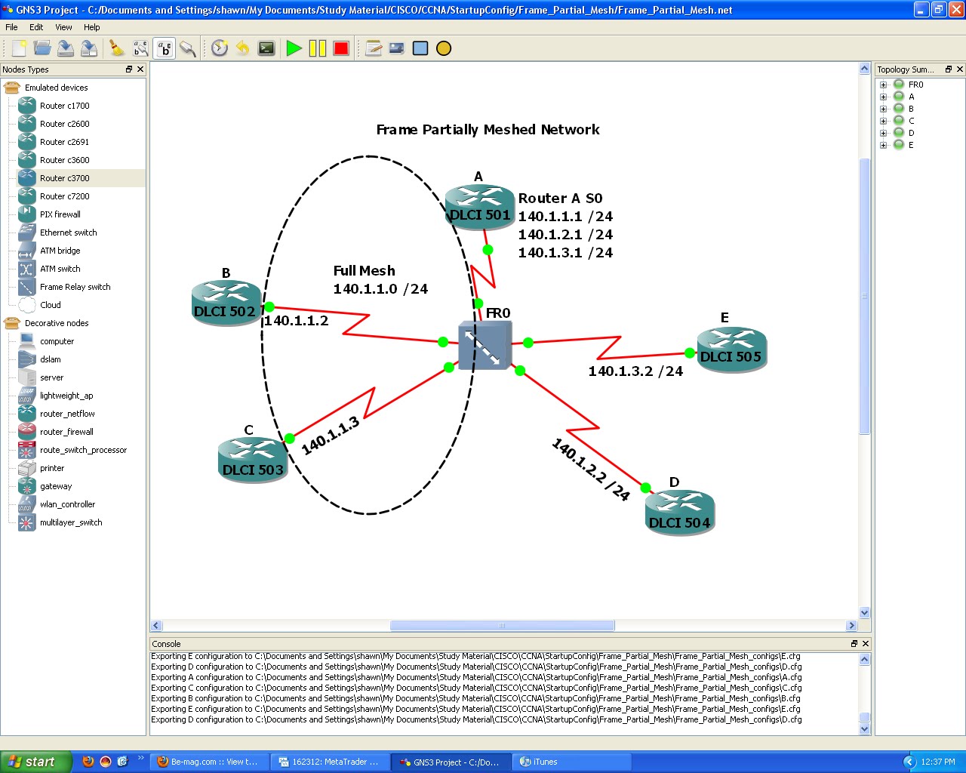Screen dimensions: 966x773
Task: Expand router E in Topology Summary
Action: (x=883, y=145)
